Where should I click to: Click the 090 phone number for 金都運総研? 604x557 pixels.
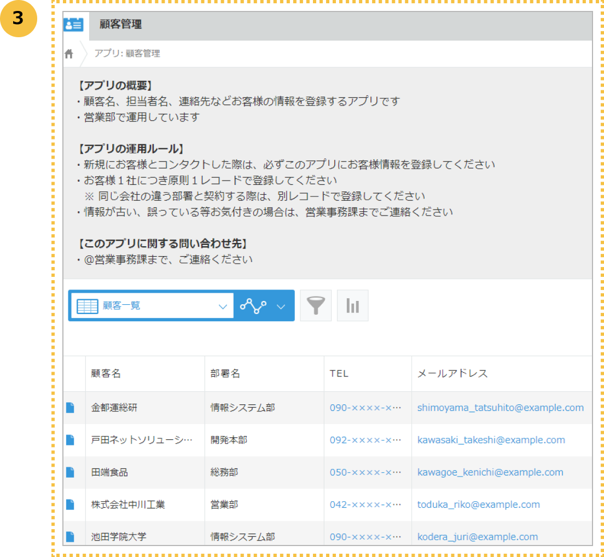click(x=364, y=407)
